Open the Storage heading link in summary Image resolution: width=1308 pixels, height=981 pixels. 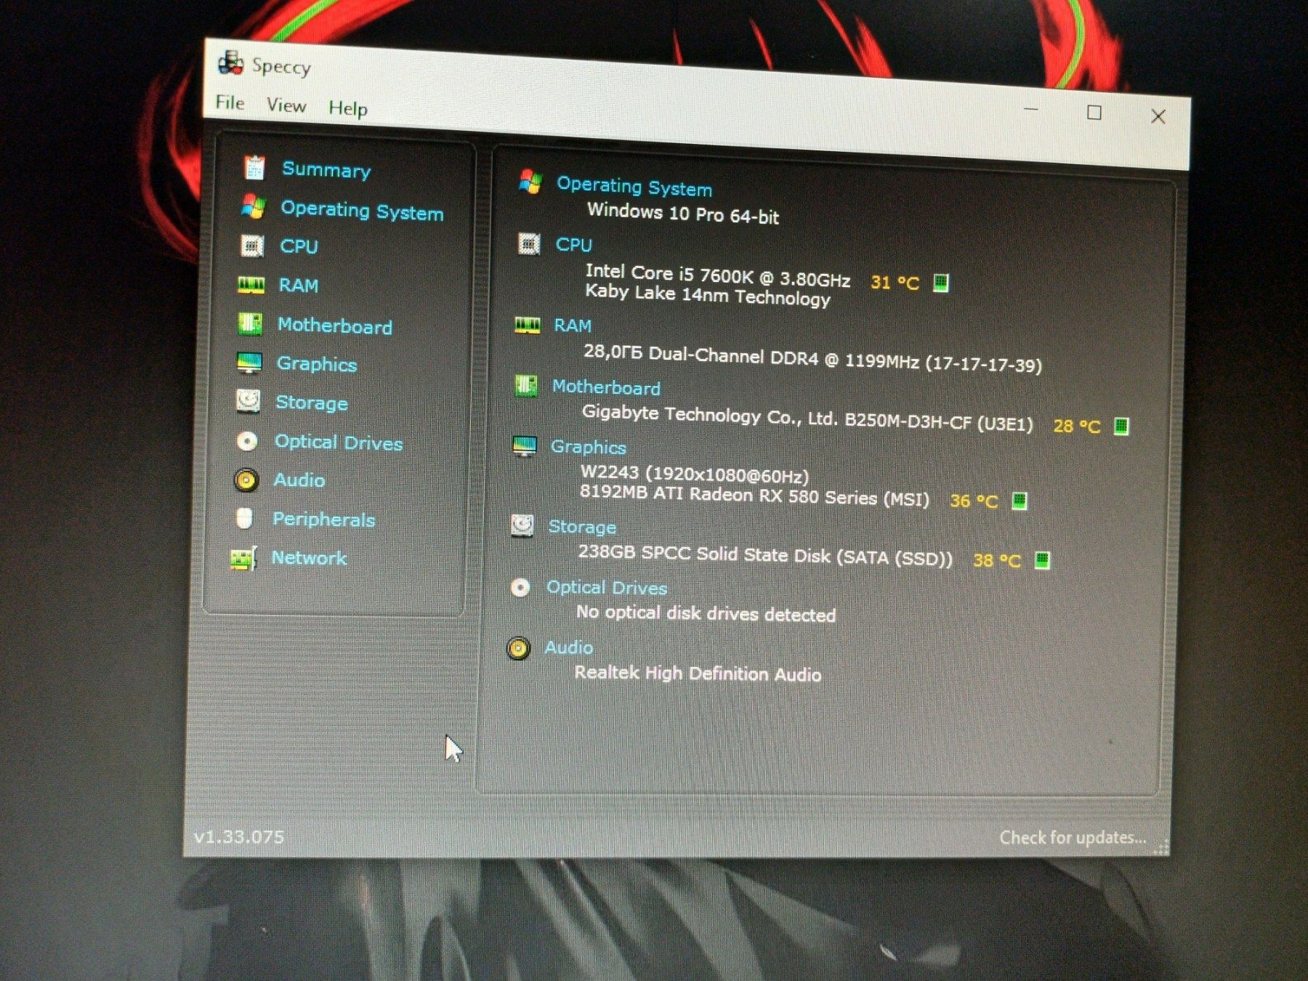(582, 527)
